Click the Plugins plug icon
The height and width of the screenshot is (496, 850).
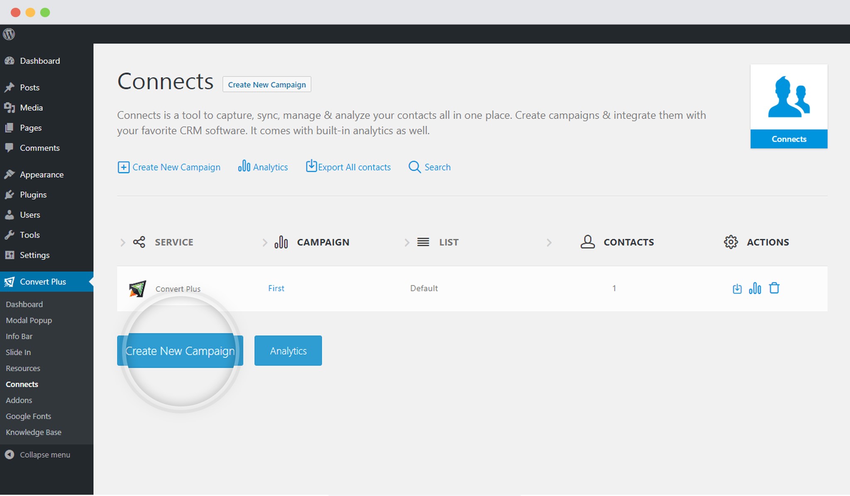(10, 195)
